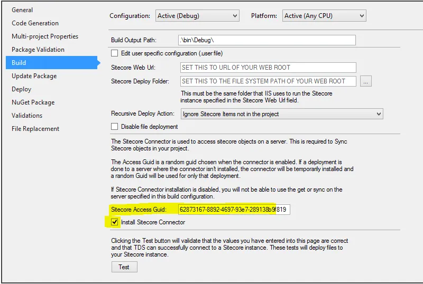Toggle Edit user specific configuration checkbox
423x284 pixels.
coord(114,53)
